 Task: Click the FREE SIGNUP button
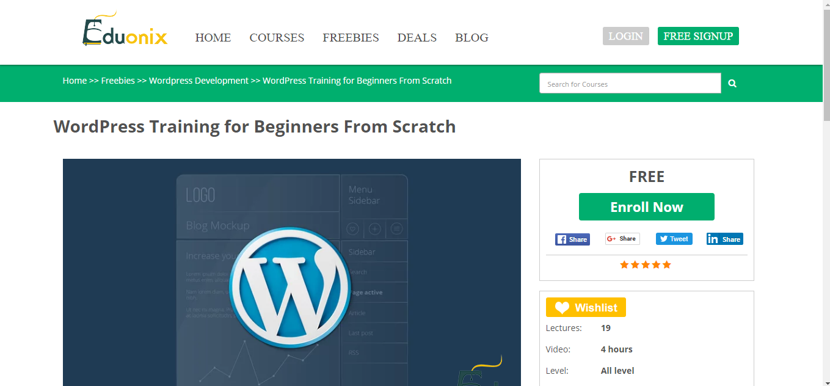(698, 36)
